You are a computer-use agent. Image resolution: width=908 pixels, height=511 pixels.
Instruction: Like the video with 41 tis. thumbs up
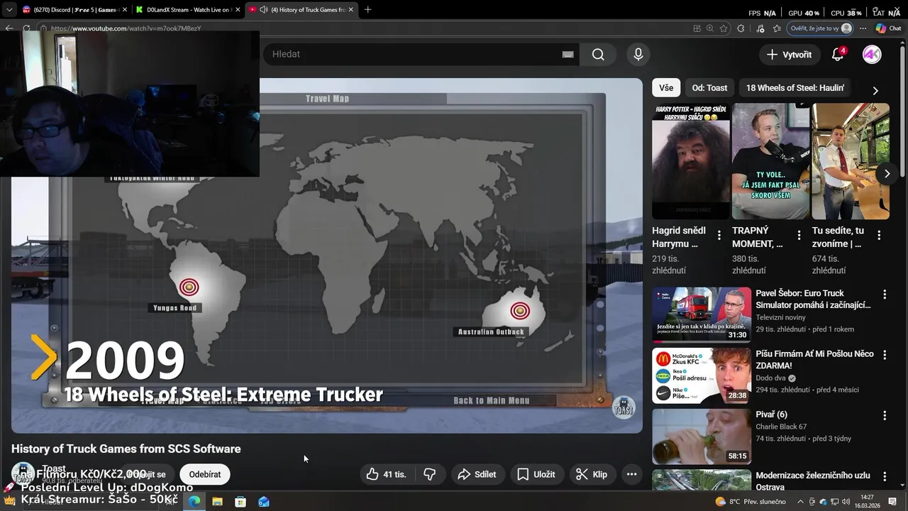coord(387,474)
